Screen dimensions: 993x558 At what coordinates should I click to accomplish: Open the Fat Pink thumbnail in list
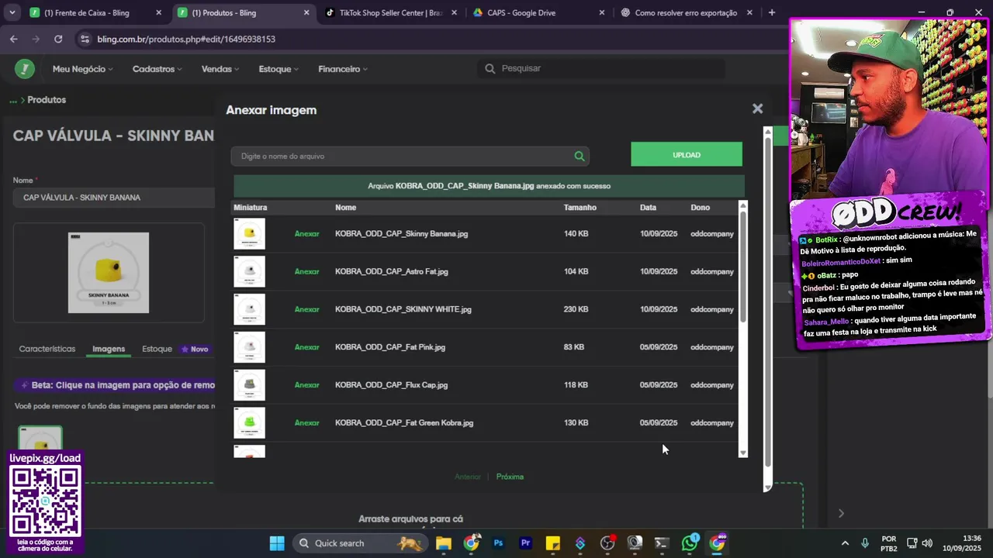tap(249, 347)
